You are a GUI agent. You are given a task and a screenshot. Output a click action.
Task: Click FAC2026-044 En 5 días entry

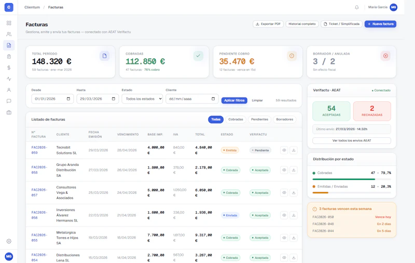352,231
